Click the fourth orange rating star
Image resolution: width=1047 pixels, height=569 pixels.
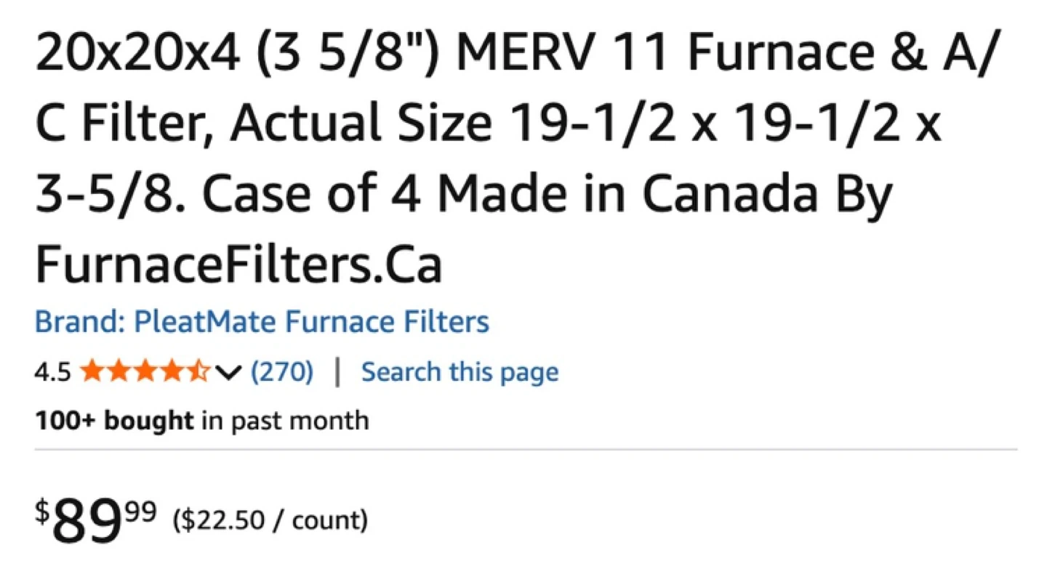click(172, 372)
